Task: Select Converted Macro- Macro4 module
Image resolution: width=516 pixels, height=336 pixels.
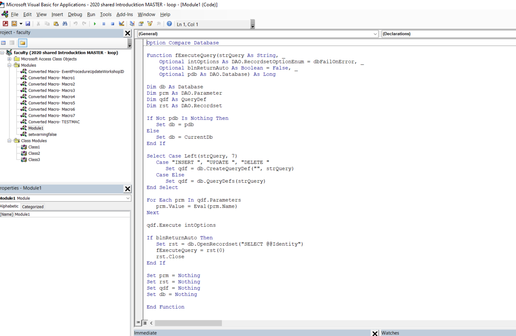Action: (52, 97)
